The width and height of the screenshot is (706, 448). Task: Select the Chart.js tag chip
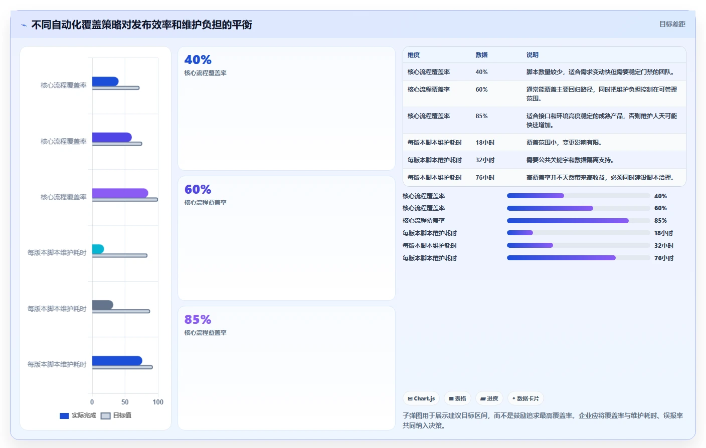tap(421, 398)
